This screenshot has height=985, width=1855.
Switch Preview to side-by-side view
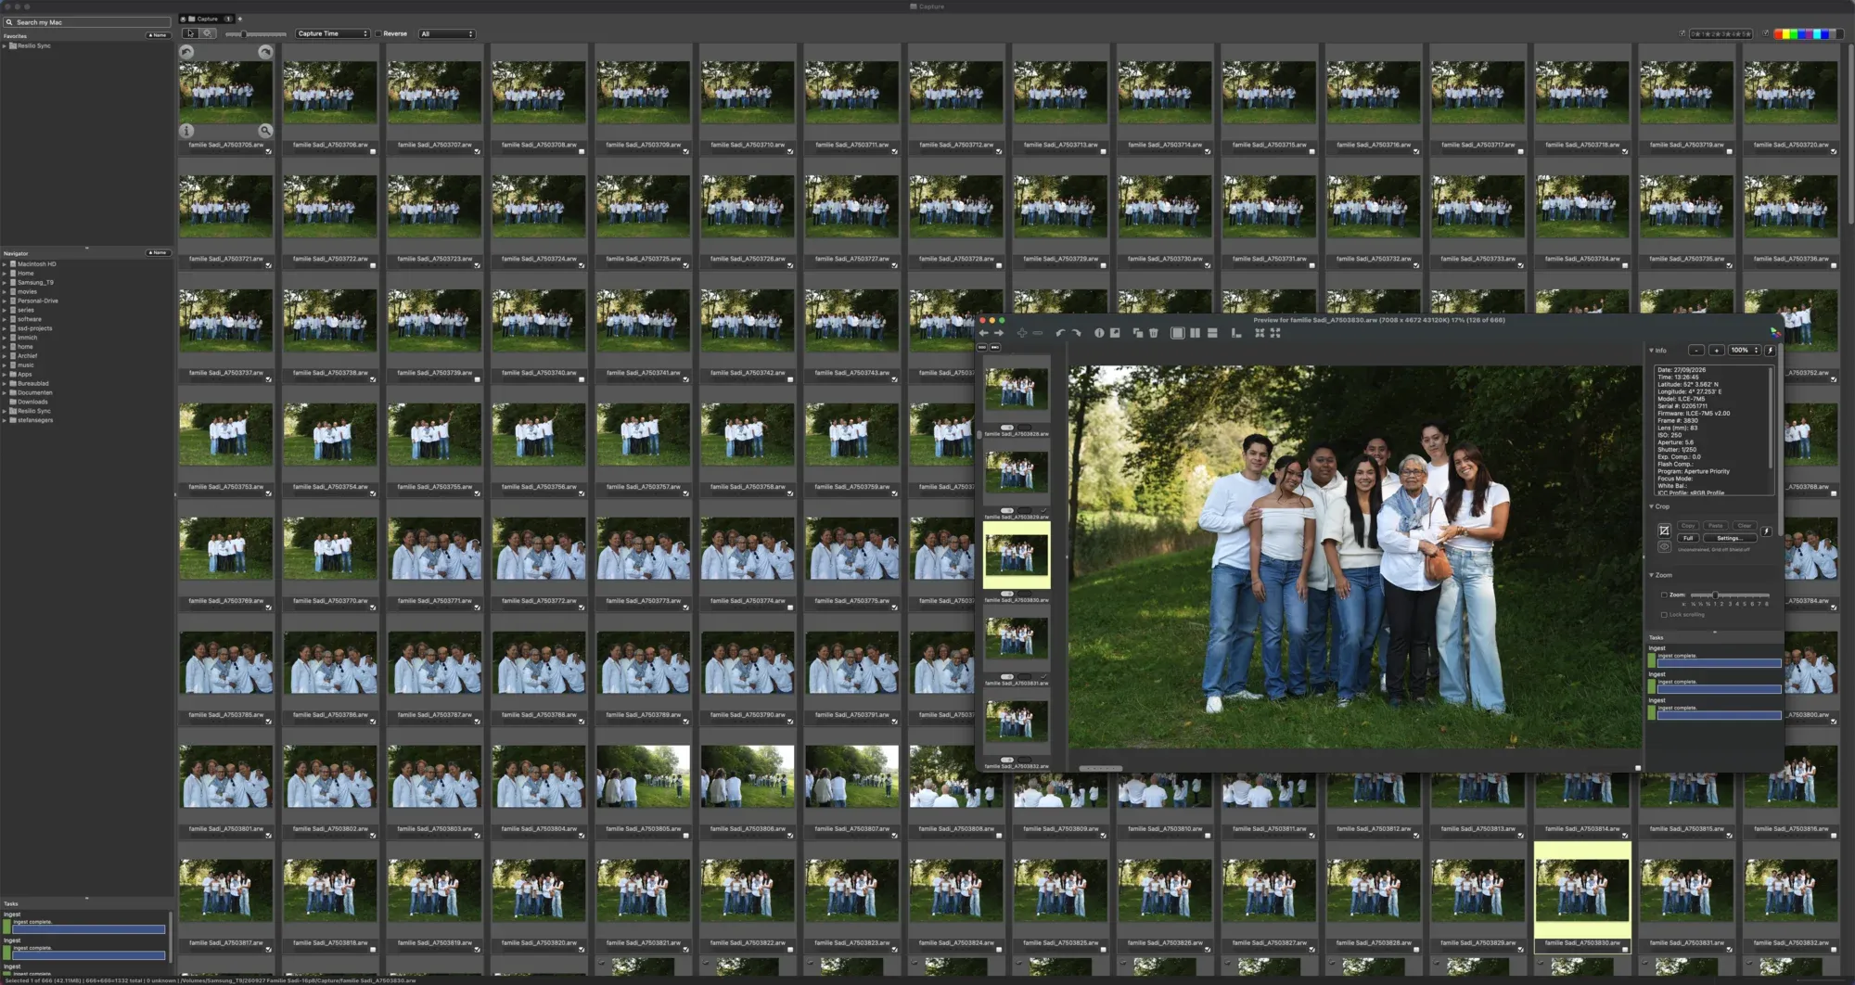pyautogui.click(x=1195, y=333)
